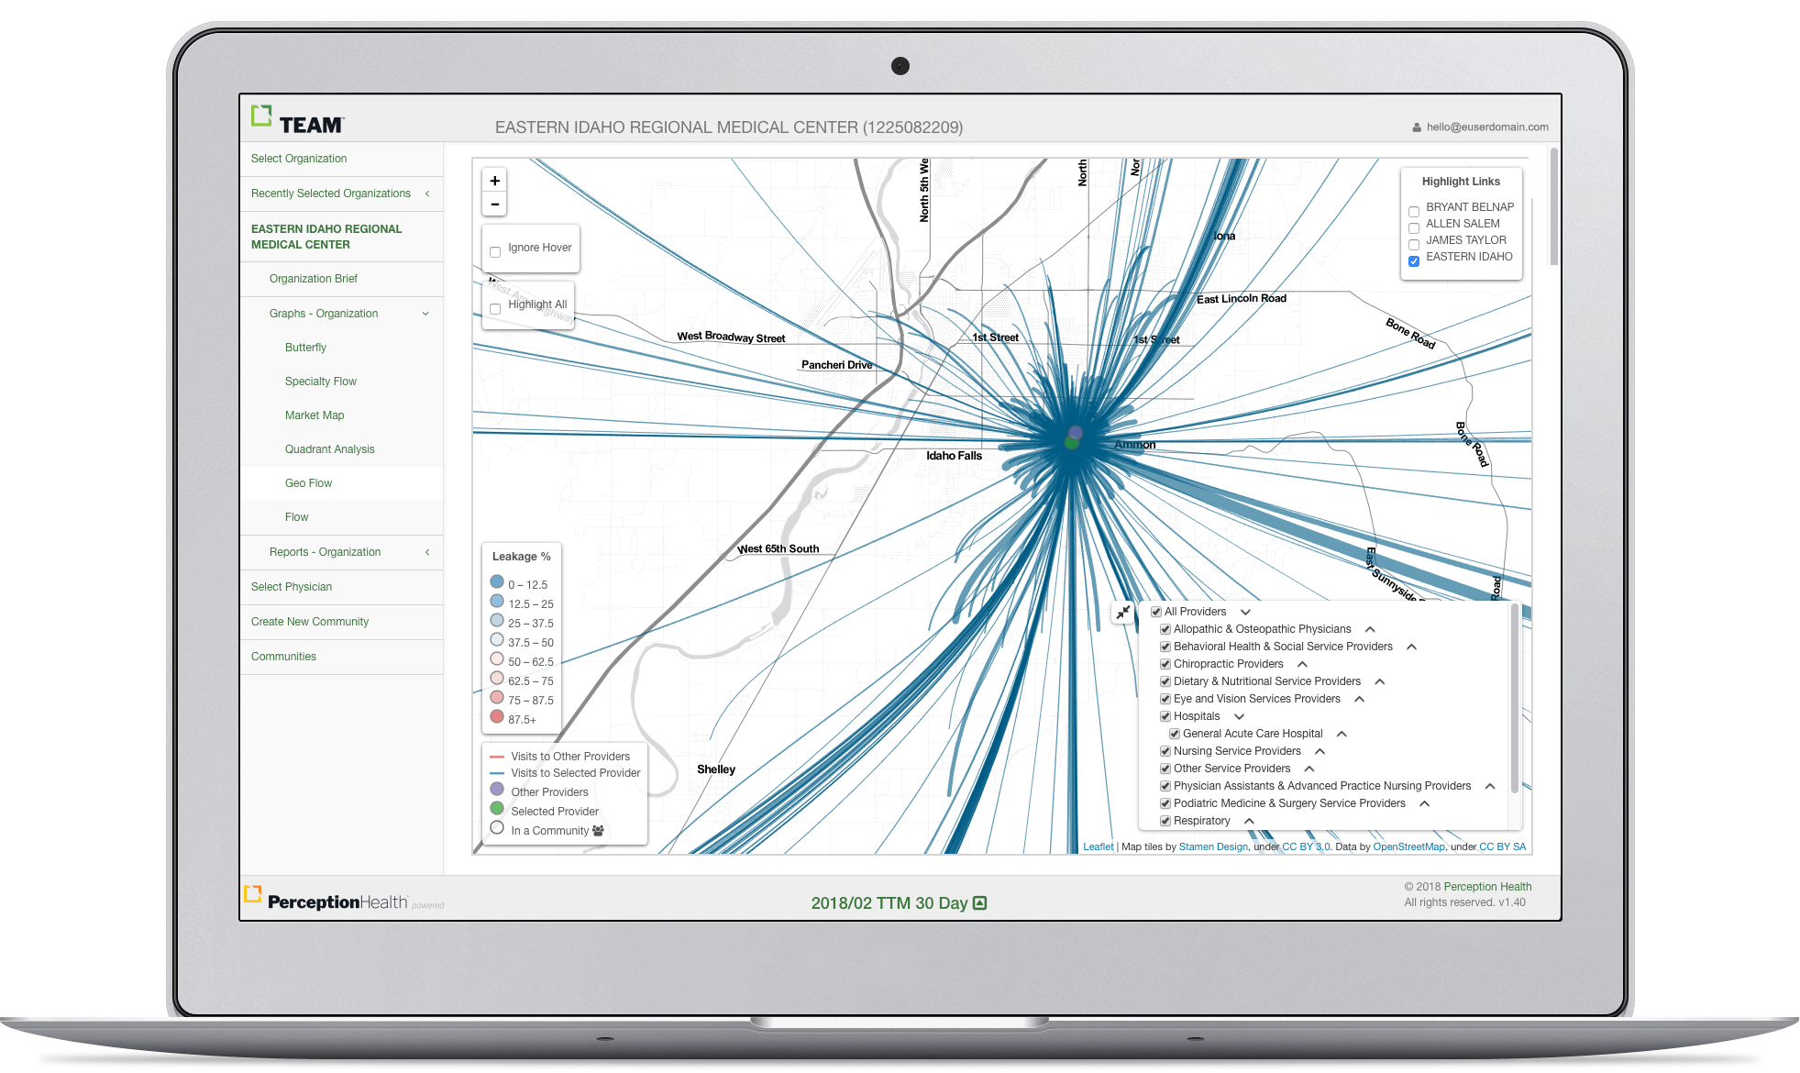The height and width of the screenshot is (1073, 1800).
Task: Uncheck Allopathic & Osteopathic Physicians
Action: pyautogui.click(x=1165, y=629)
